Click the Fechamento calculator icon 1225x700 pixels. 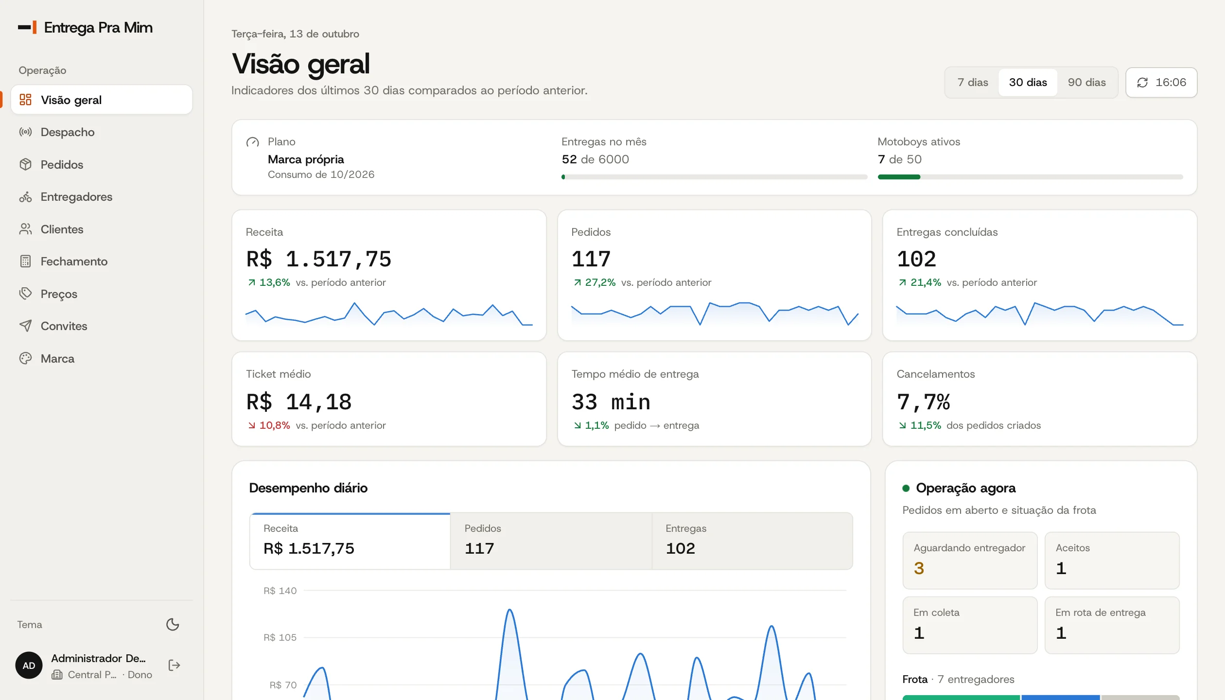25,262
